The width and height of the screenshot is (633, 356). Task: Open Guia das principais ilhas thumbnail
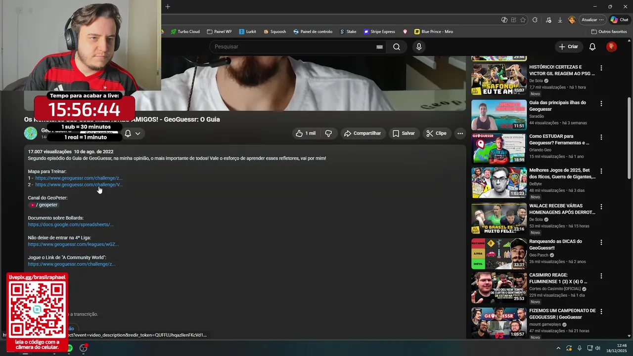(498, 115)
